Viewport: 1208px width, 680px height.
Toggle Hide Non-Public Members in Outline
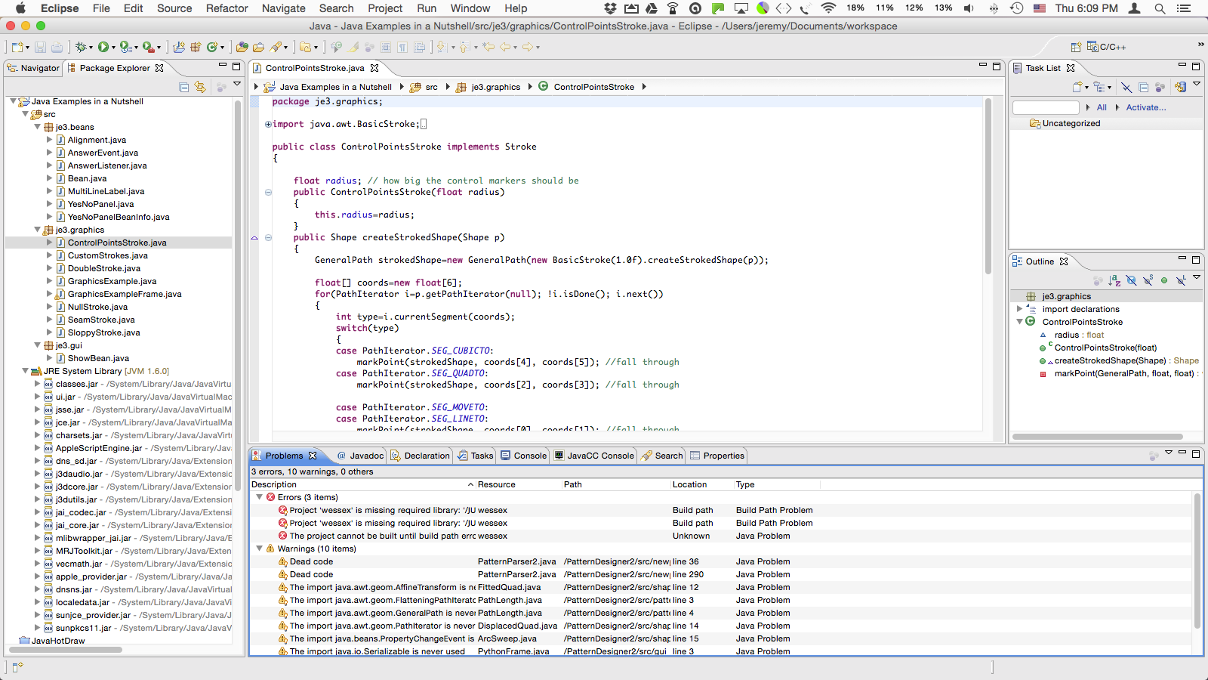pyautogui.click(x=1164, y=280)
